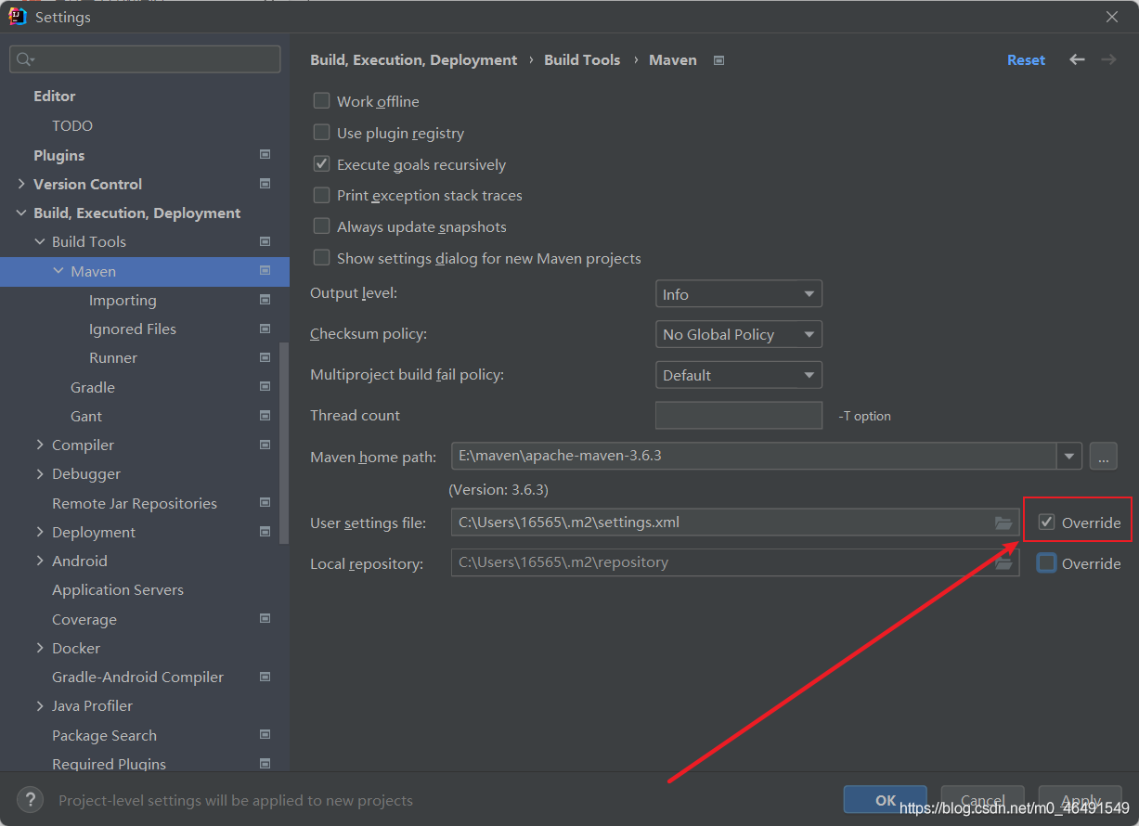Click project-level icon next to Package Search
The height and width of the screenshot is (826, 1139).
click(x=265, y=735)
